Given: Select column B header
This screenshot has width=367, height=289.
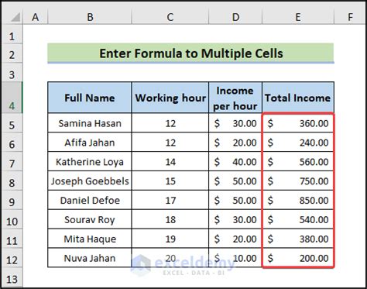Looking at the screenshot, I should pyautogui.click(x=90, y=17).
